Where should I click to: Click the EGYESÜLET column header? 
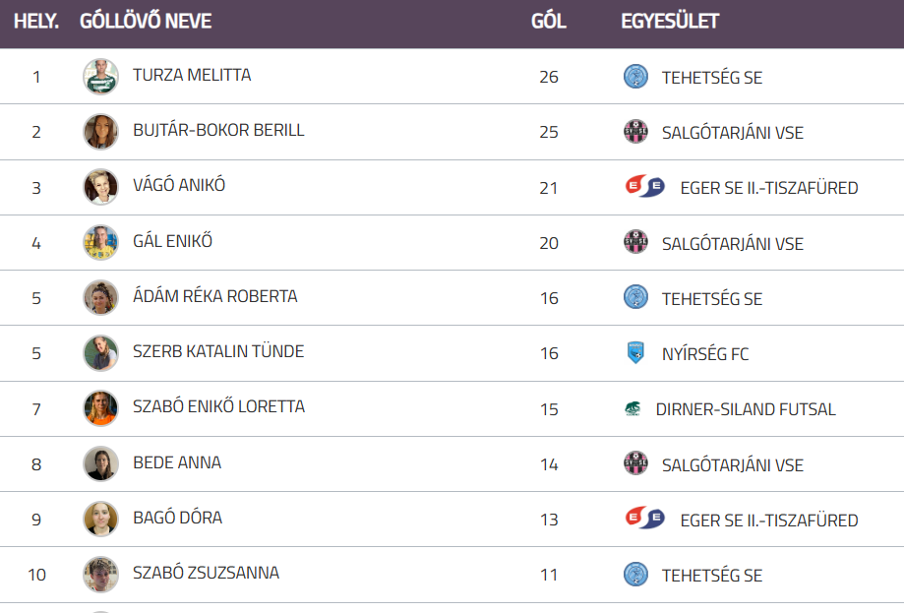(670, 22)
